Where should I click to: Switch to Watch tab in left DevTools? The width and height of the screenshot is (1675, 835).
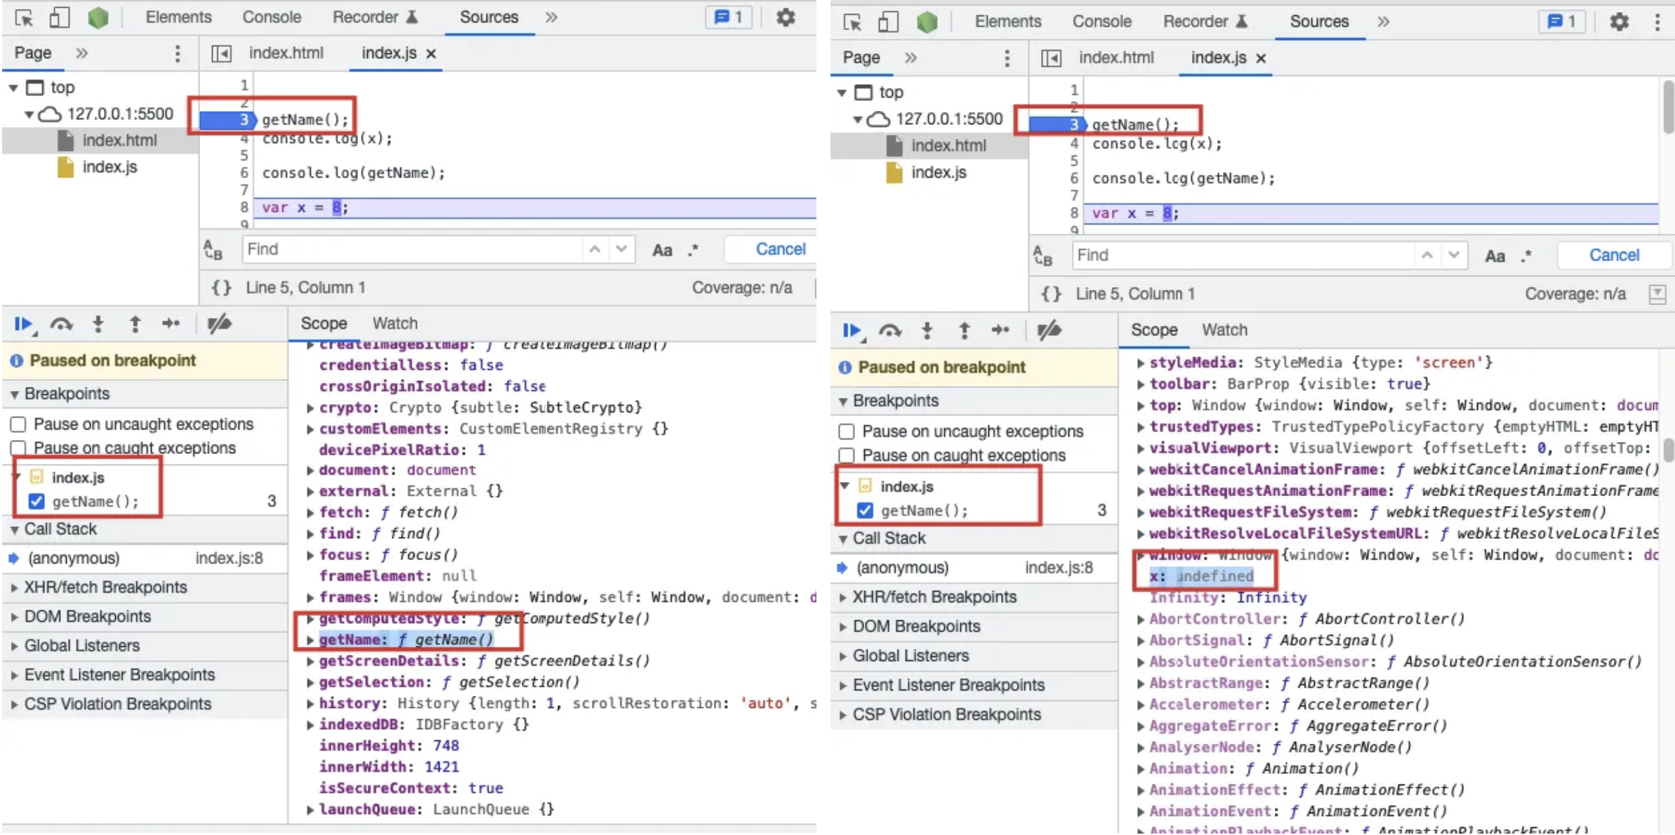click(395, 323)
